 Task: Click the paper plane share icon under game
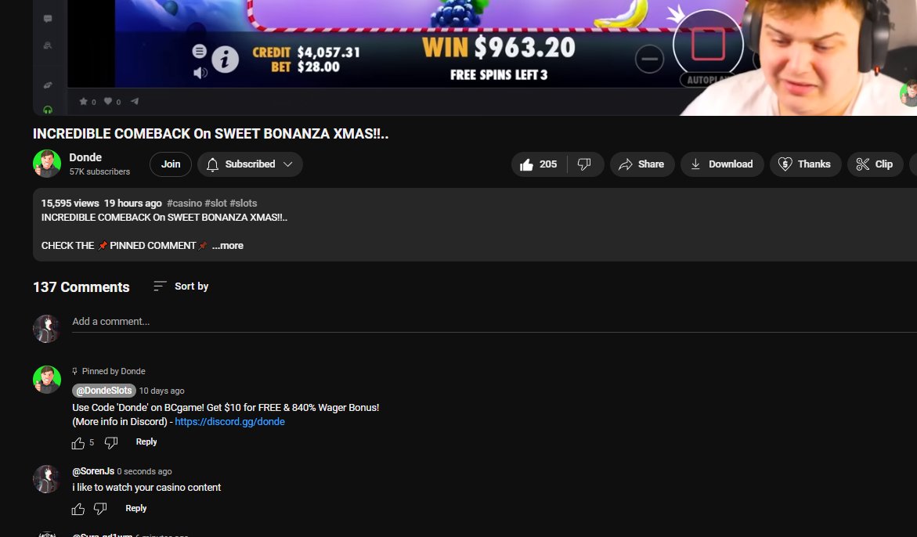(x=135, y=101)
